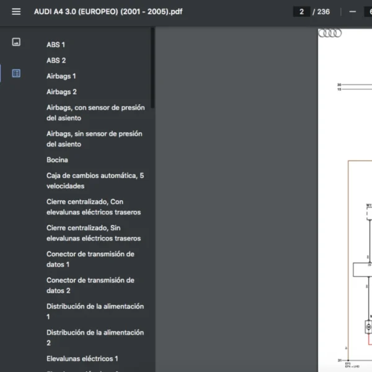Image resolution: width=372 pixels, height=372 pixels.
Task: Open Airbags, sin sensor de presión del asiento
Action: click(94, 139)
